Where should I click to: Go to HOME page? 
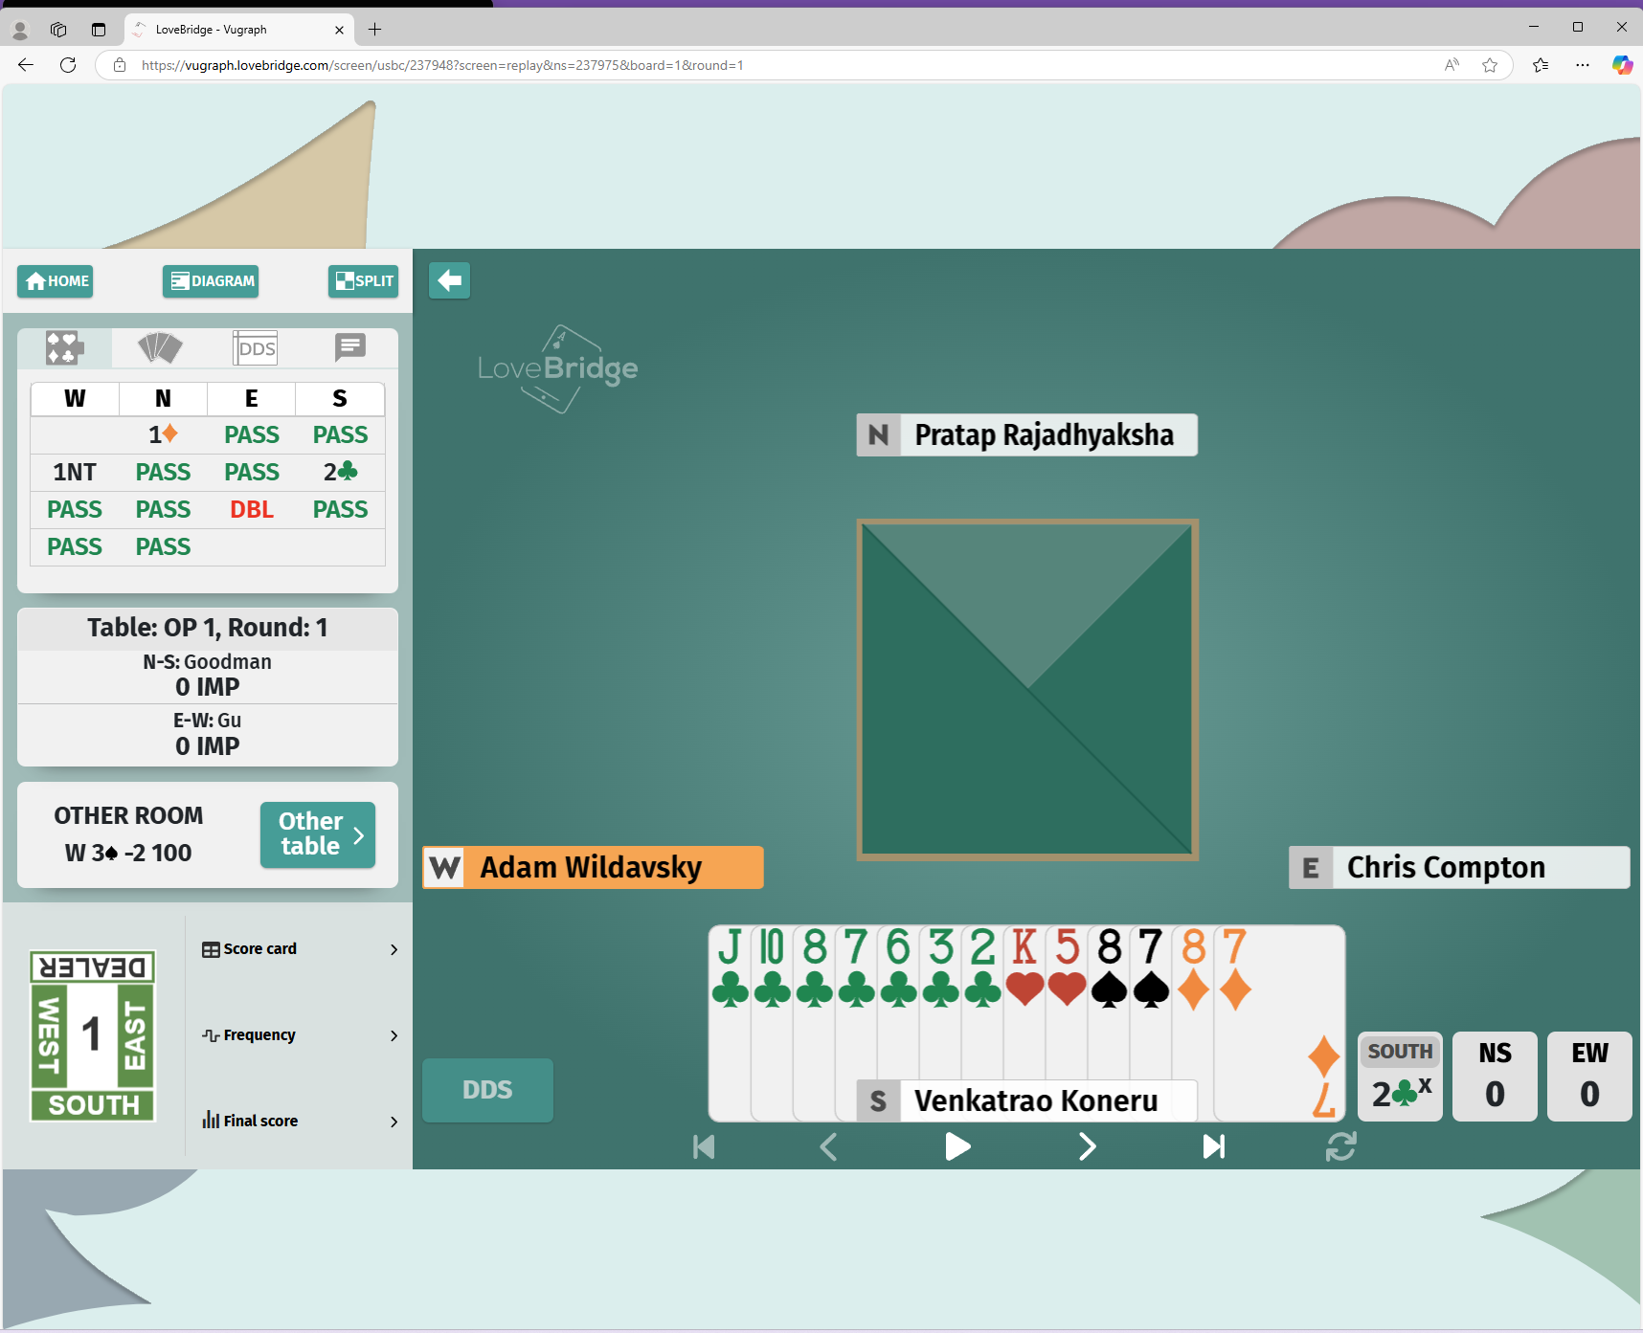point(56,281)
